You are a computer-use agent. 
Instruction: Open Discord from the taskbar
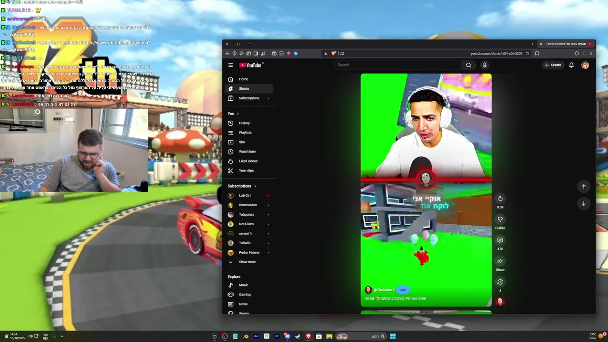pos(287,336)
